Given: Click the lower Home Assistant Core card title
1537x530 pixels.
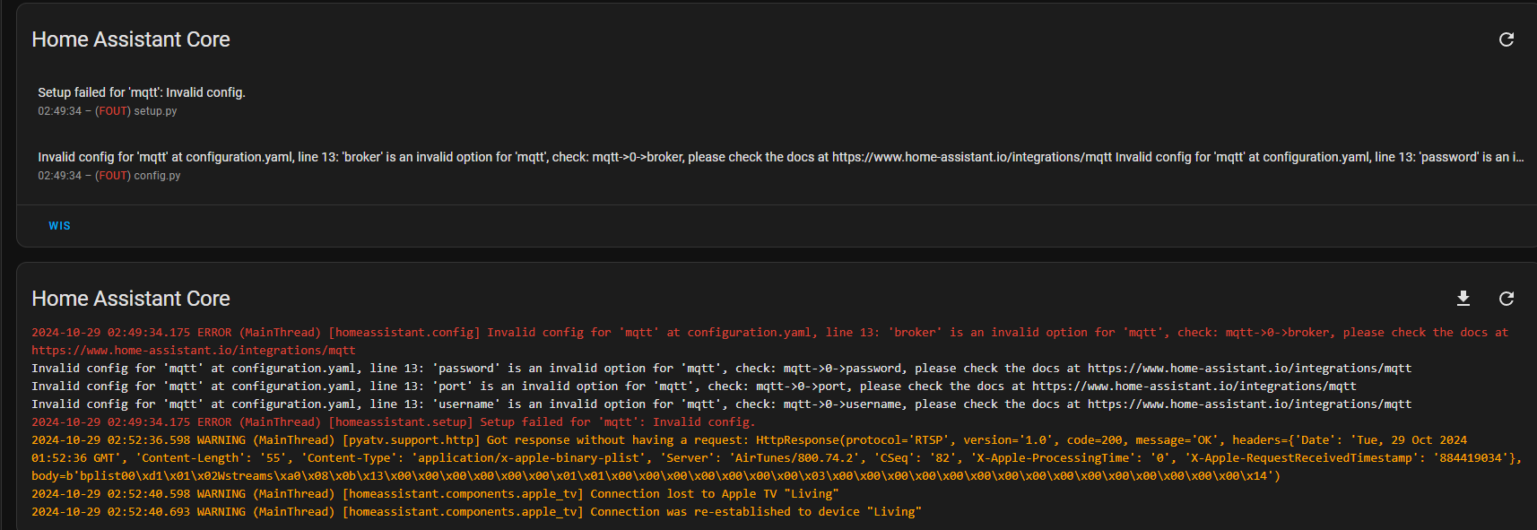Looking at the screenshot, I should point(131,299).
